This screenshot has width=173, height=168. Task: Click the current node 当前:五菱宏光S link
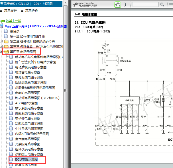[36, 26]
